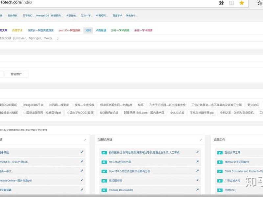The width and height of the screenshot is (263, 197).
Task: Click the teal eye badge before DWG Converter
Action: [220, 171]
